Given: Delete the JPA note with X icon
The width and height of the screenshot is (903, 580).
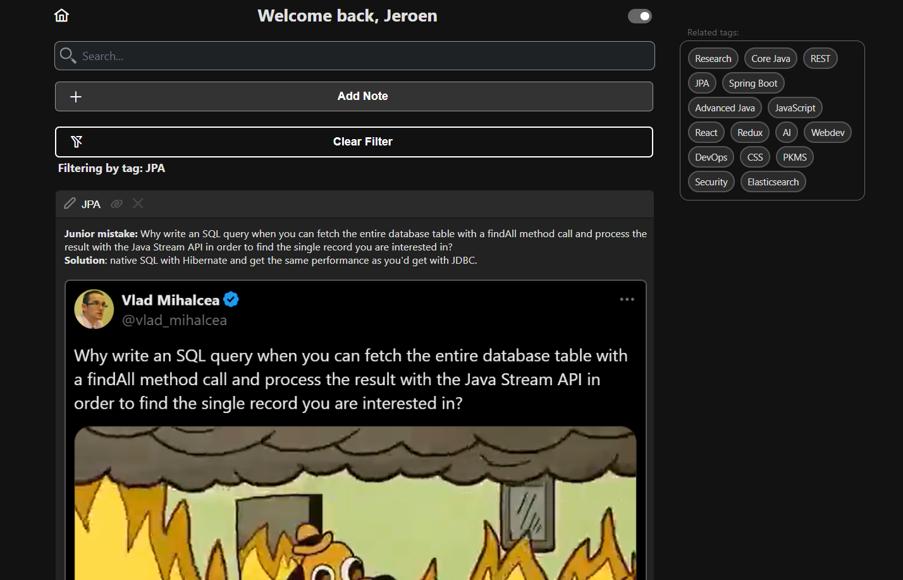Looking at the screenshot, I should coord(138,203).
